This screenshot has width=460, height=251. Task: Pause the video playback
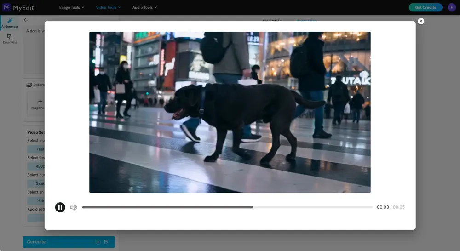point(60,207)
